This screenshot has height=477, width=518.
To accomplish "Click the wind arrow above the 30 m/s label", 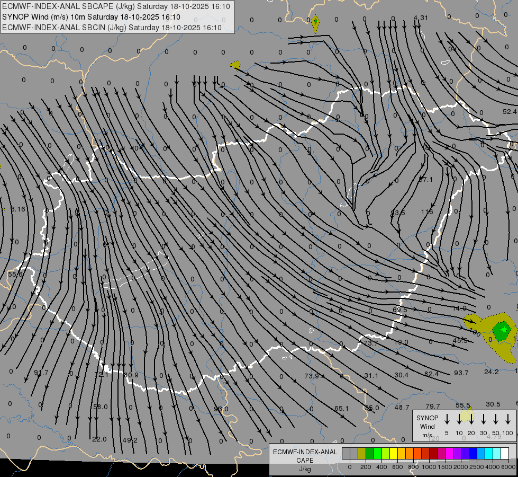I will 483,419.
